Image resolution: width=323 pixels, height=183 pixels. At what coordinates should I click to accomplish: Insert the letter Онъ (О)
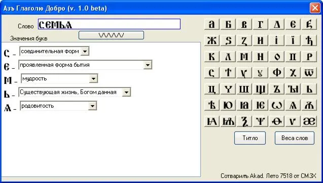pos(277,57)
